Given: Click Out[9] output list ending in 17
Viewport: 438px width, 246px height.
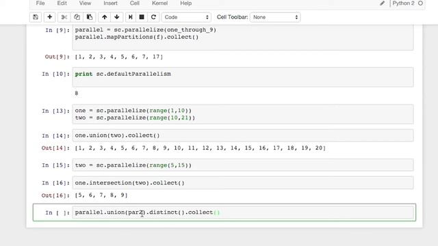Looking at the screenshot, I should click(x=118, y=57).
